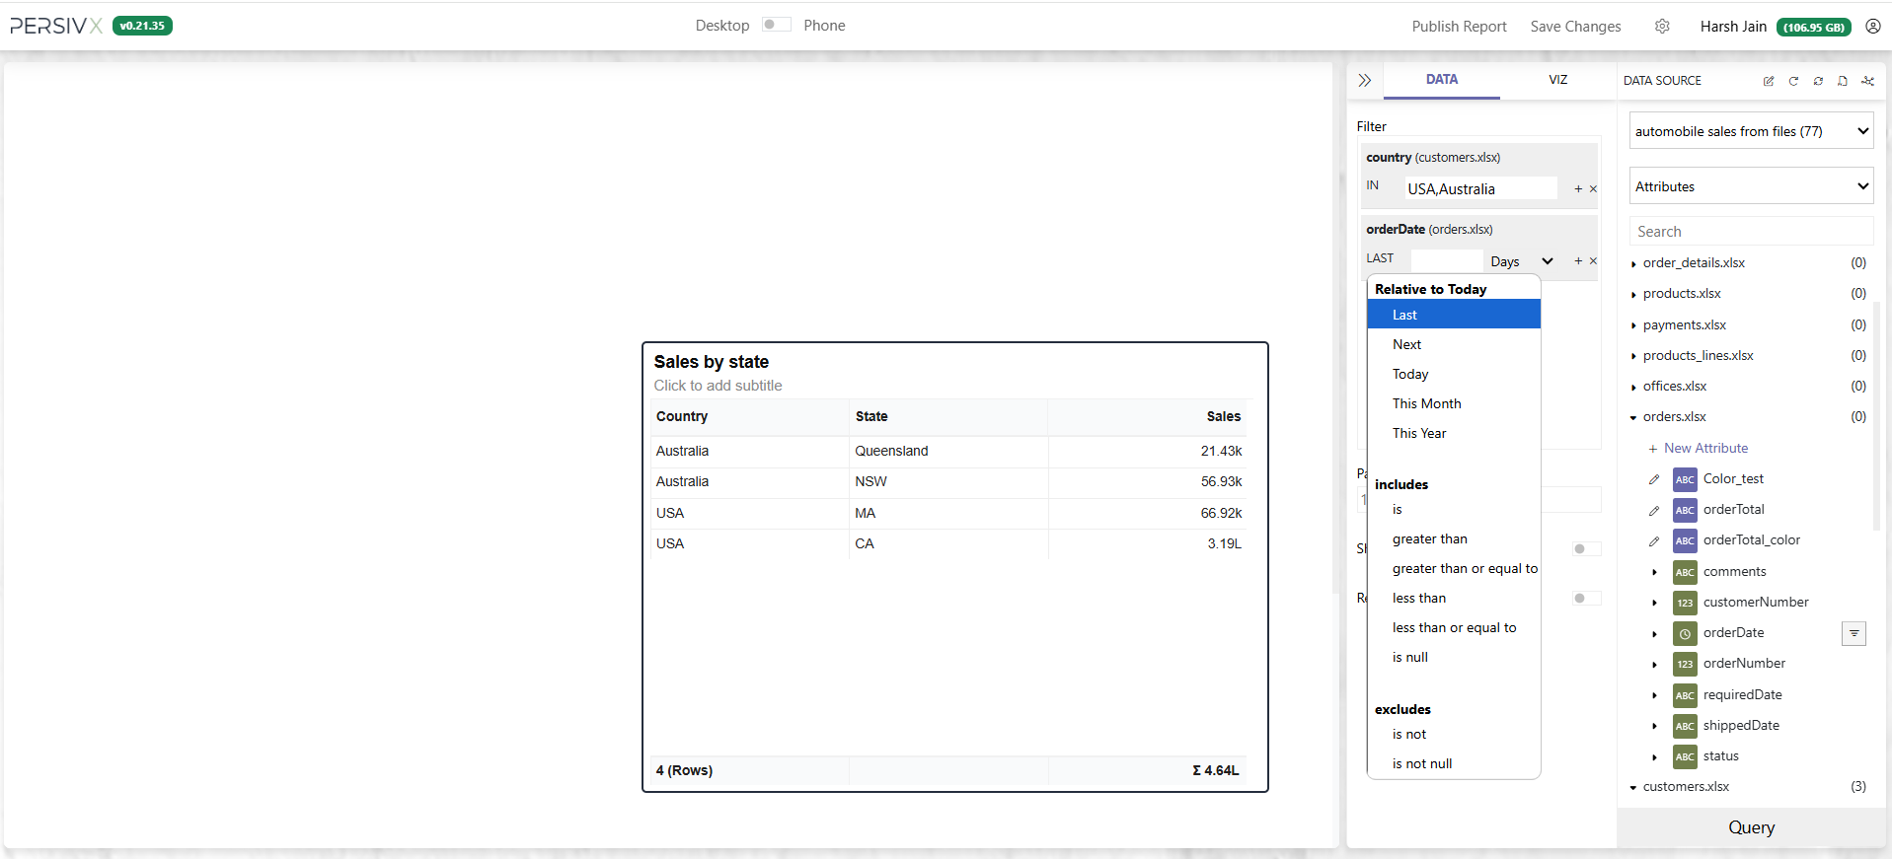Click the pencil icon beside orderTotal
The width and height of the screenshot is (1892, 859).
[x=1654, y=510]
